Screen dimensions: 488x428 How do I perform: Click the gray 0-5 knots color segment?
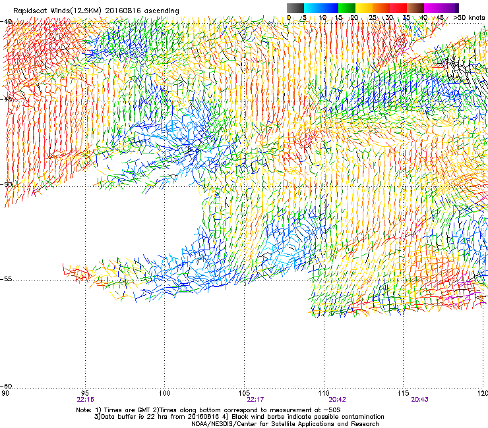pyautogui.click(x=295, y=8)
